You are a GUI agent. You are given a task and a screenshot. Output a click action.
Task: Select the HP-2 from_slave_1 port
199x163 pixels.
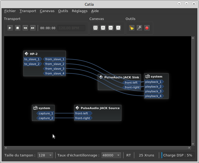click(x=55, y=59)
